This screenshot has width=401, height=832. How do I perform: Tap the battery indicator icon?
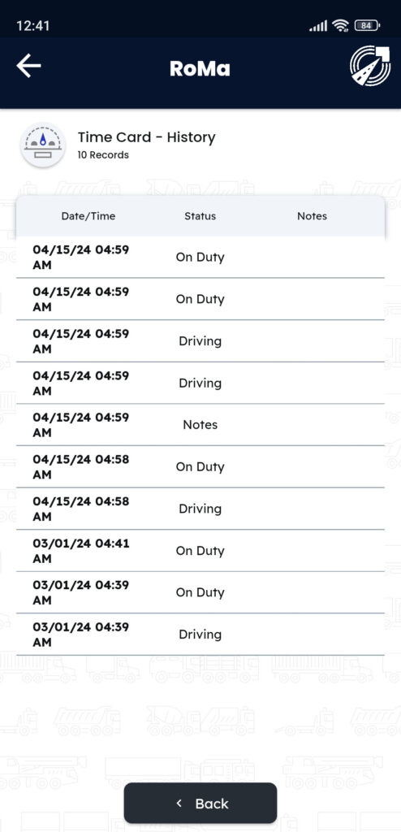(367, 25)
